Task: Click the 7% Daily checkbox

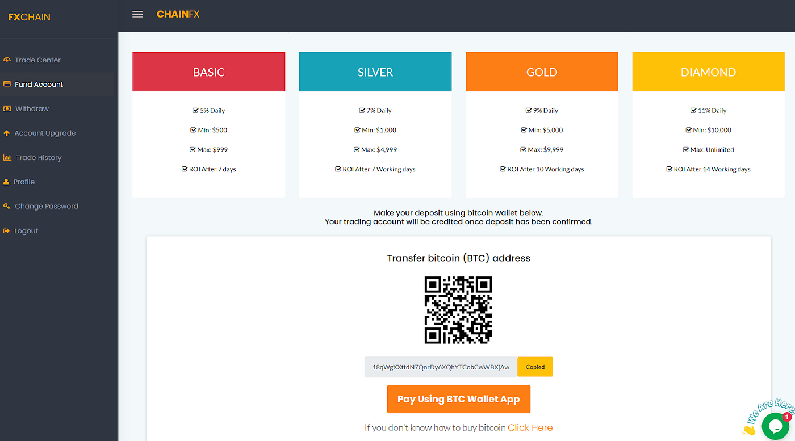Action: (362, 110)
